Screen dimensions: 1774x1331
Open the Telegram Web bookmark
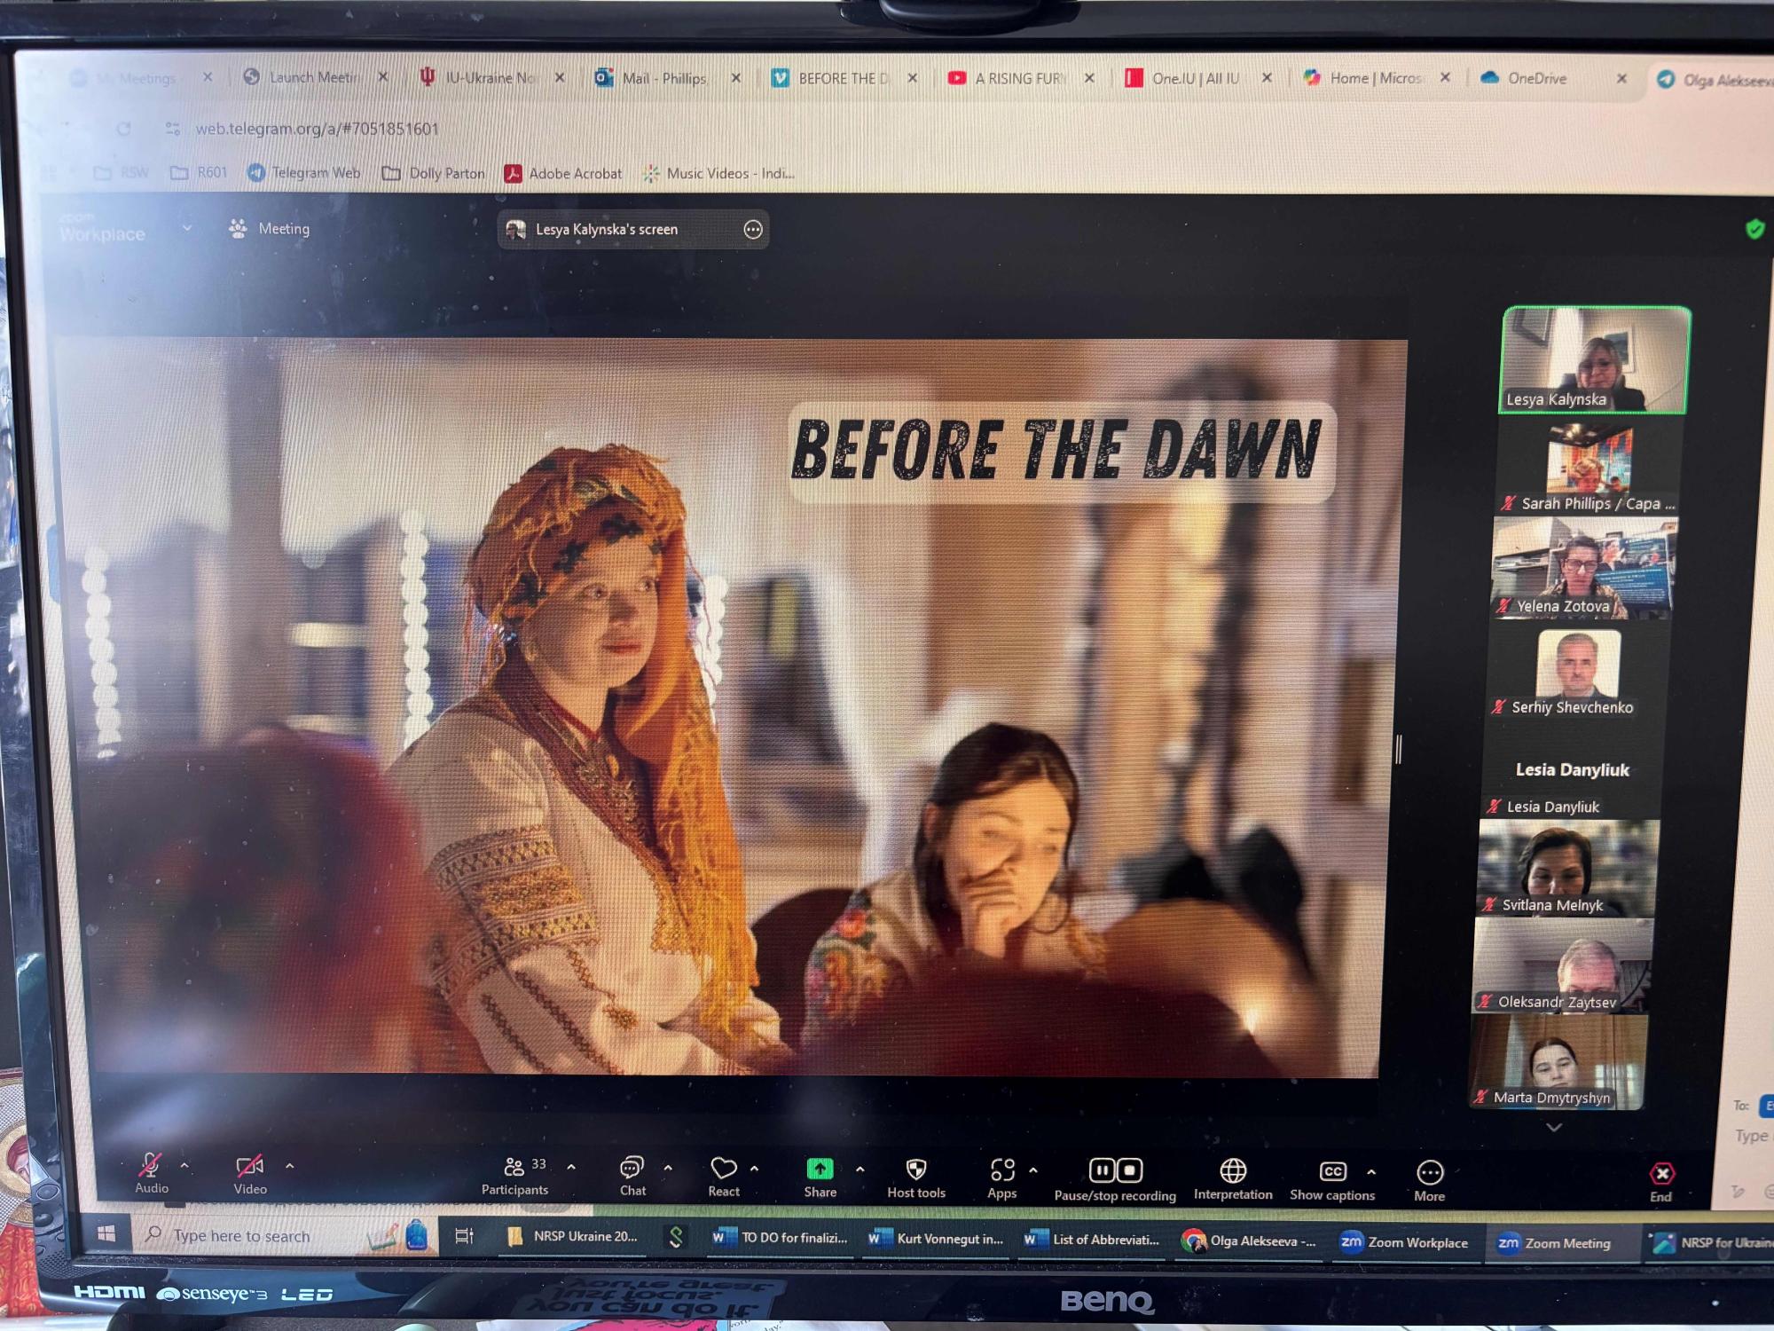coord(304,172)
